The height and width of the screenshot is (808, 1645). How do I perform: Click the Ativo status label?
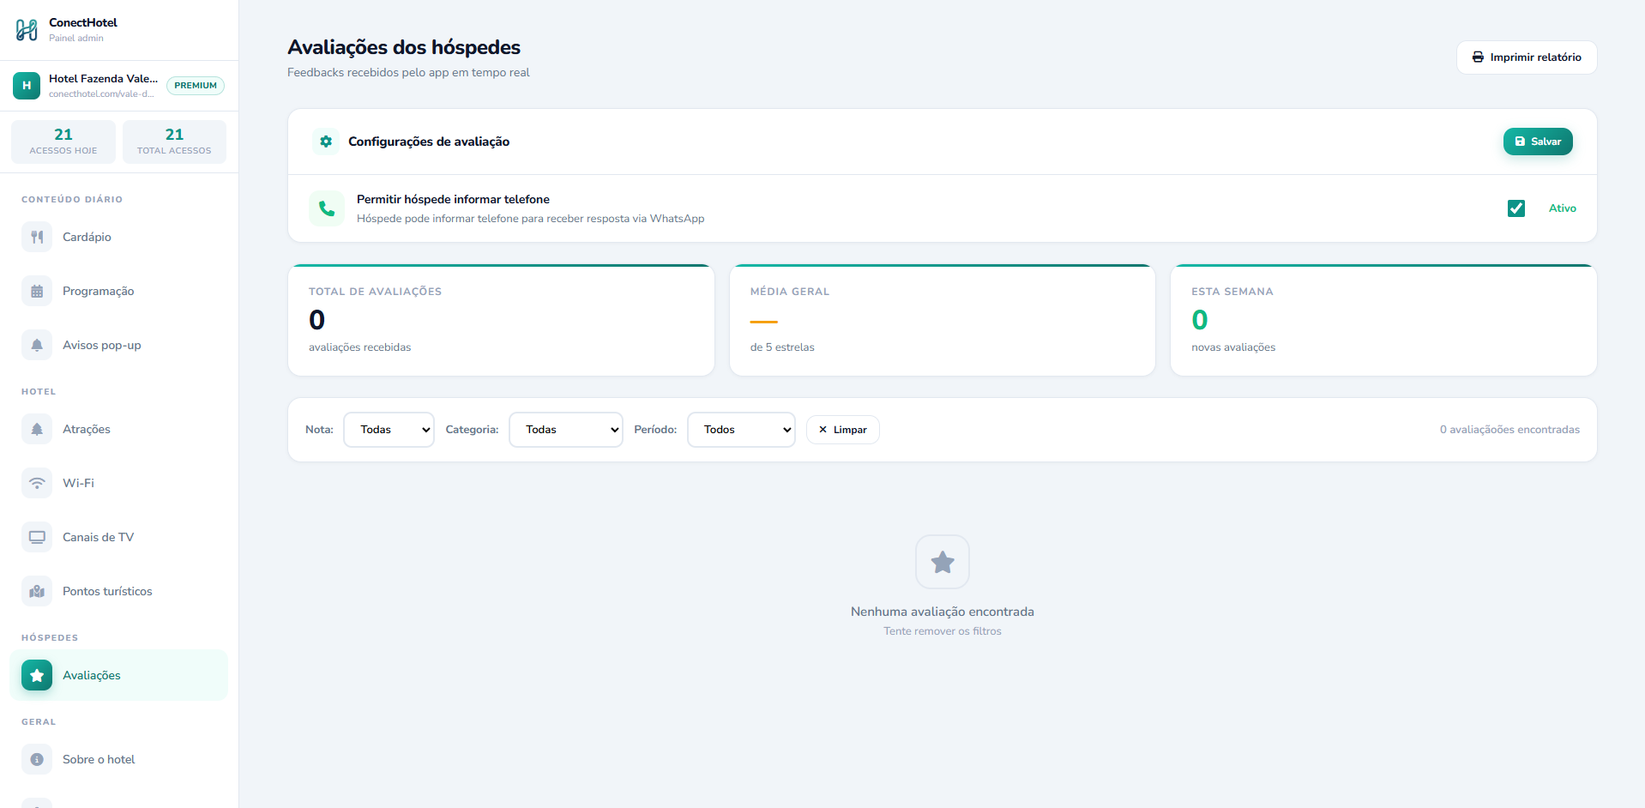pyautogui.click(x=1563, y=208)
